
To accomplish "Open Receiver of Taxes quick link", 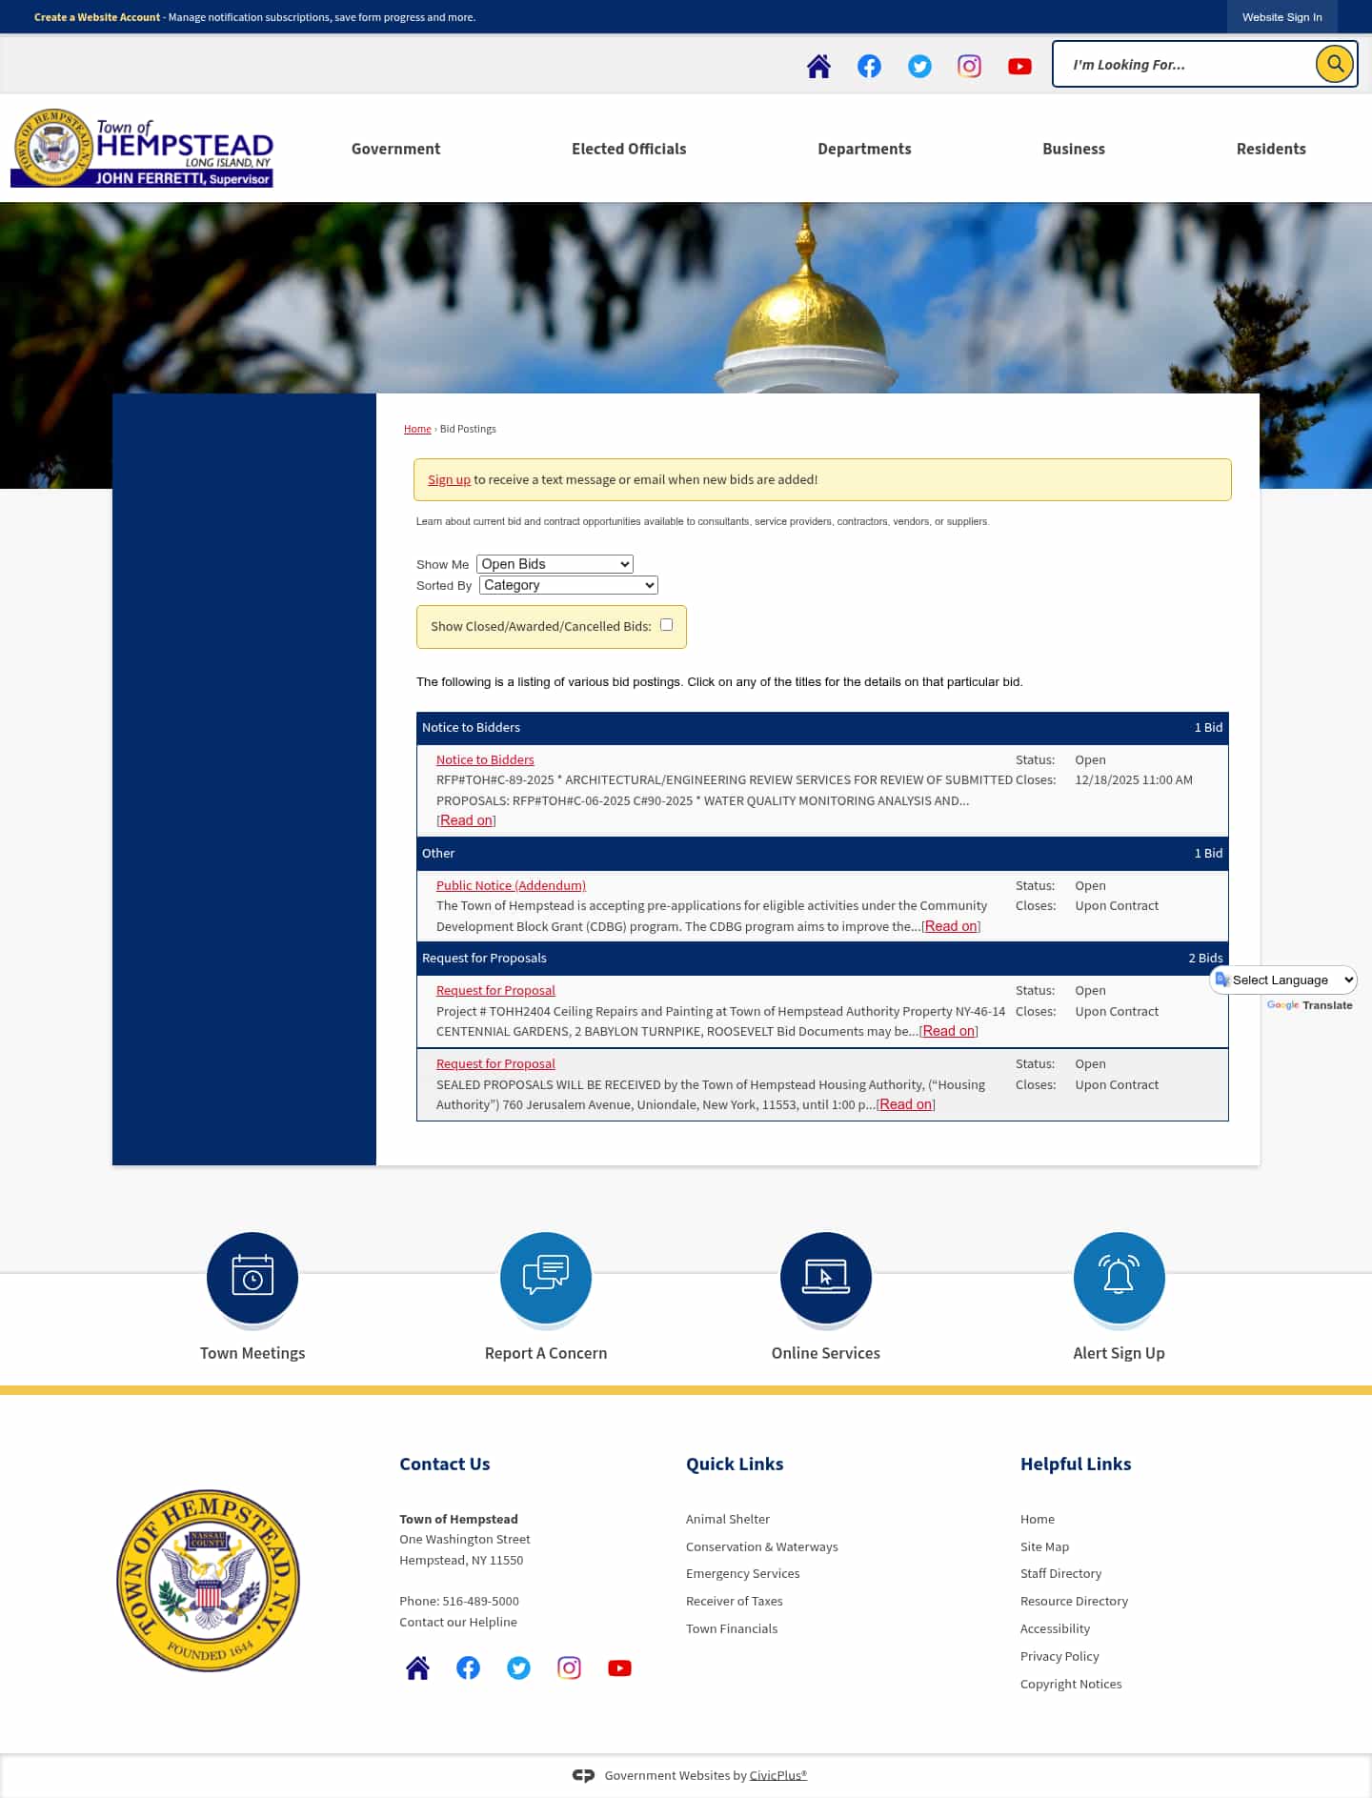I will click(x=735, y=1601).
